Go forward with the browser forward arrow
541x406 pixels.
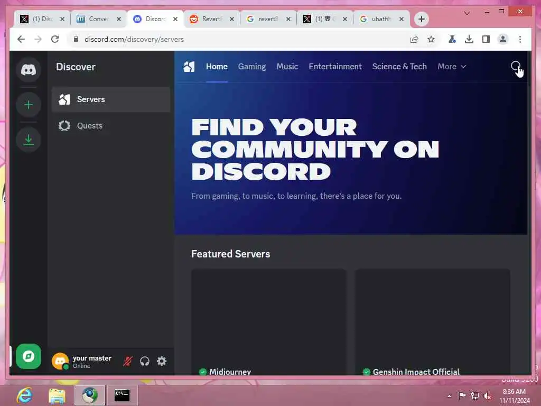[x=38, y=39]
